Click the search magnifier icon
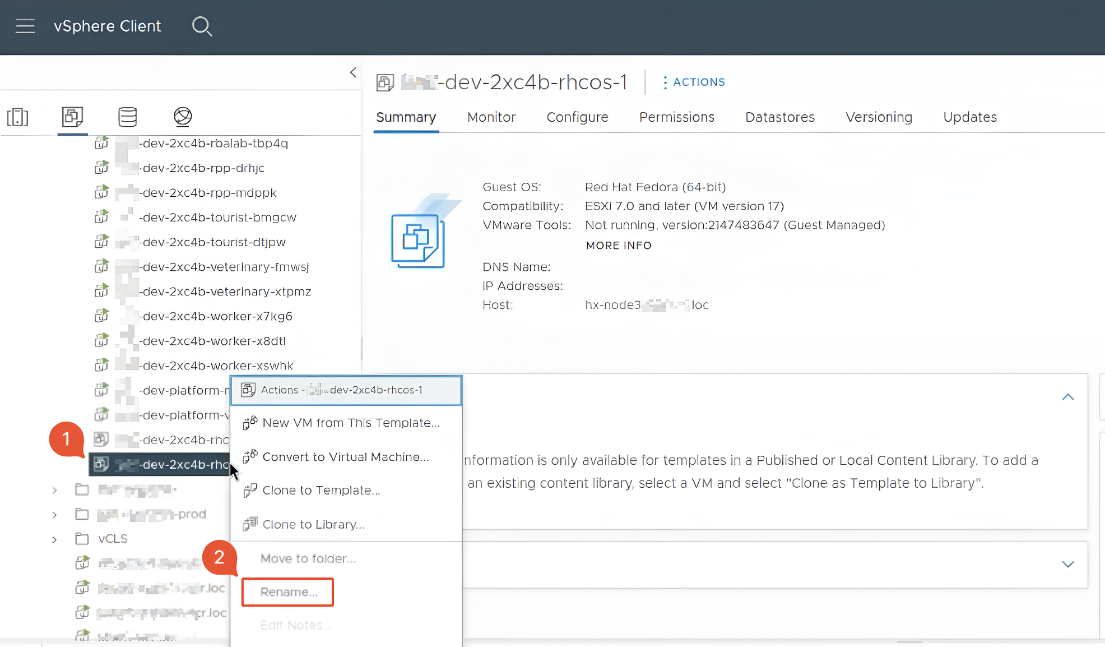 click(202, 26)
